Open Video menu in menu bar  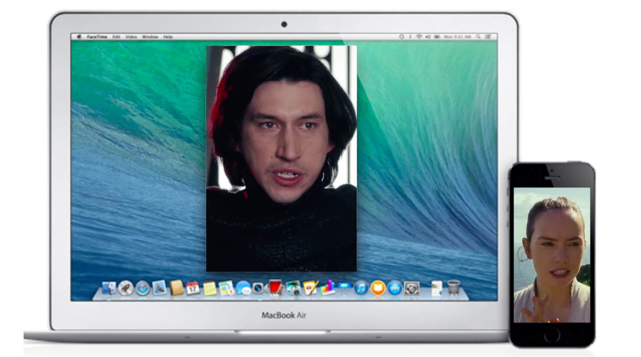pyautogui.click(x=132, y=37)
